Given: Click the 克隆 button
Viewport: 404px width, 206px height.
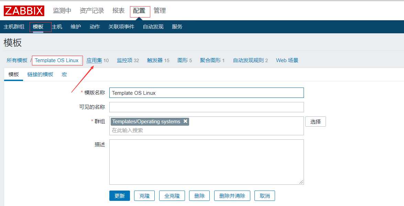Looking at the screenshot, I should [x=144, y=196].
